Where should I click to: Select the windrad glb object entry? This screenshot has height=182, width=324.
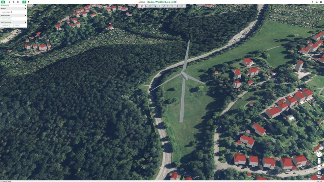[6, 12]
